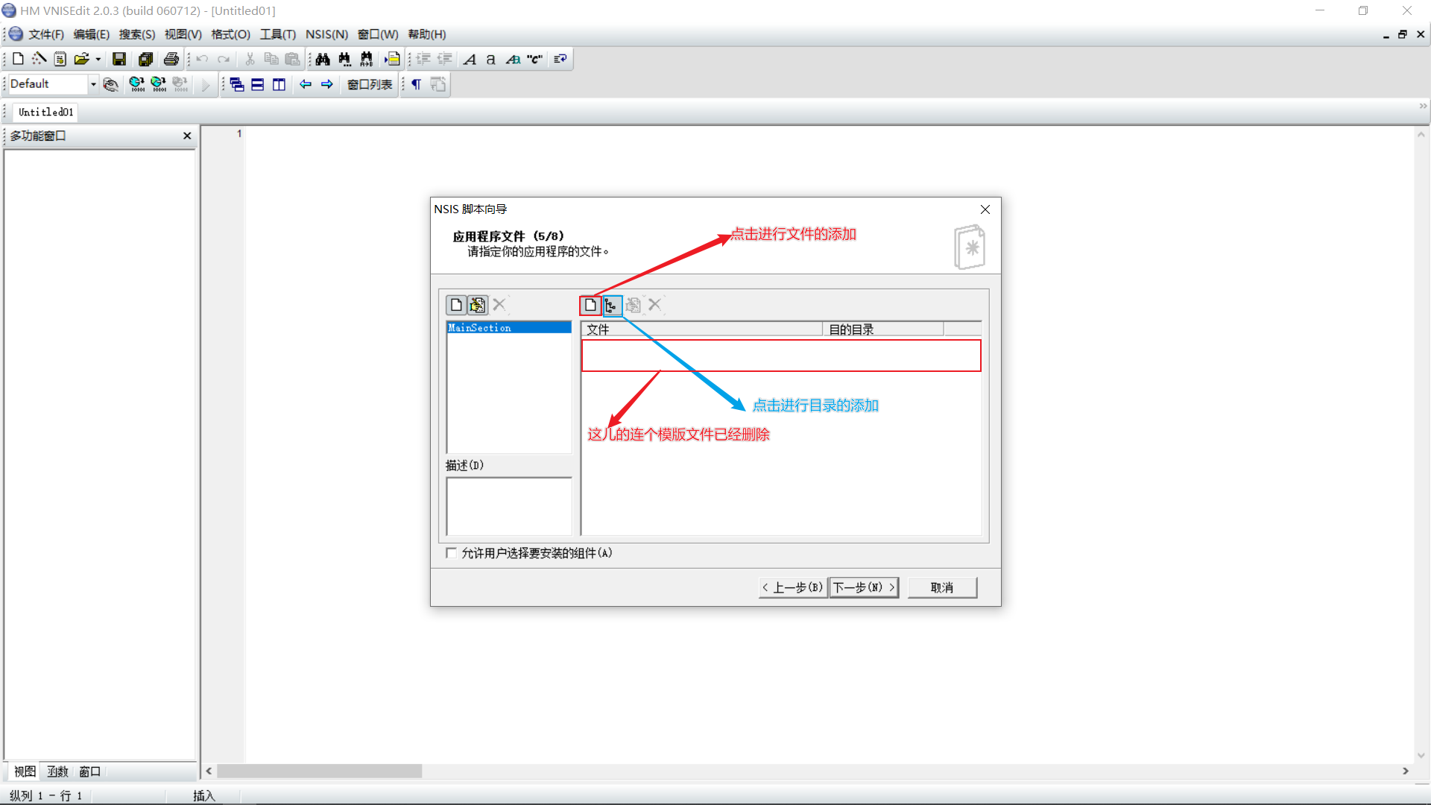Restore the inner document window
The width and height of the screenshot is (1431, 805).
[1402, 34]
